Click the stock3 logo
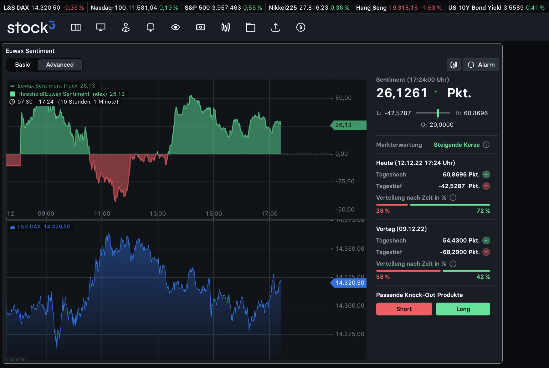Image resolution: width=549 pixels, height=368 pixels. (31, 27)
